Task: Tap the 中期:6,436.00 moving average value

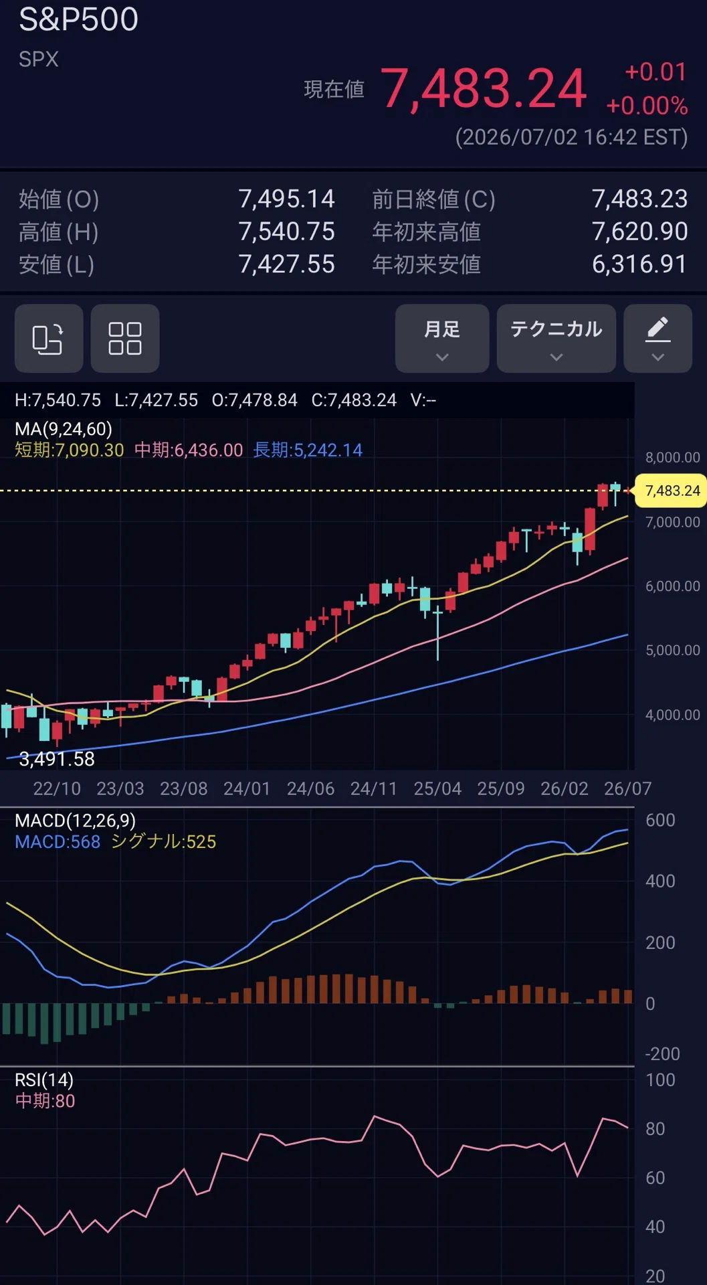Action: 189,450
